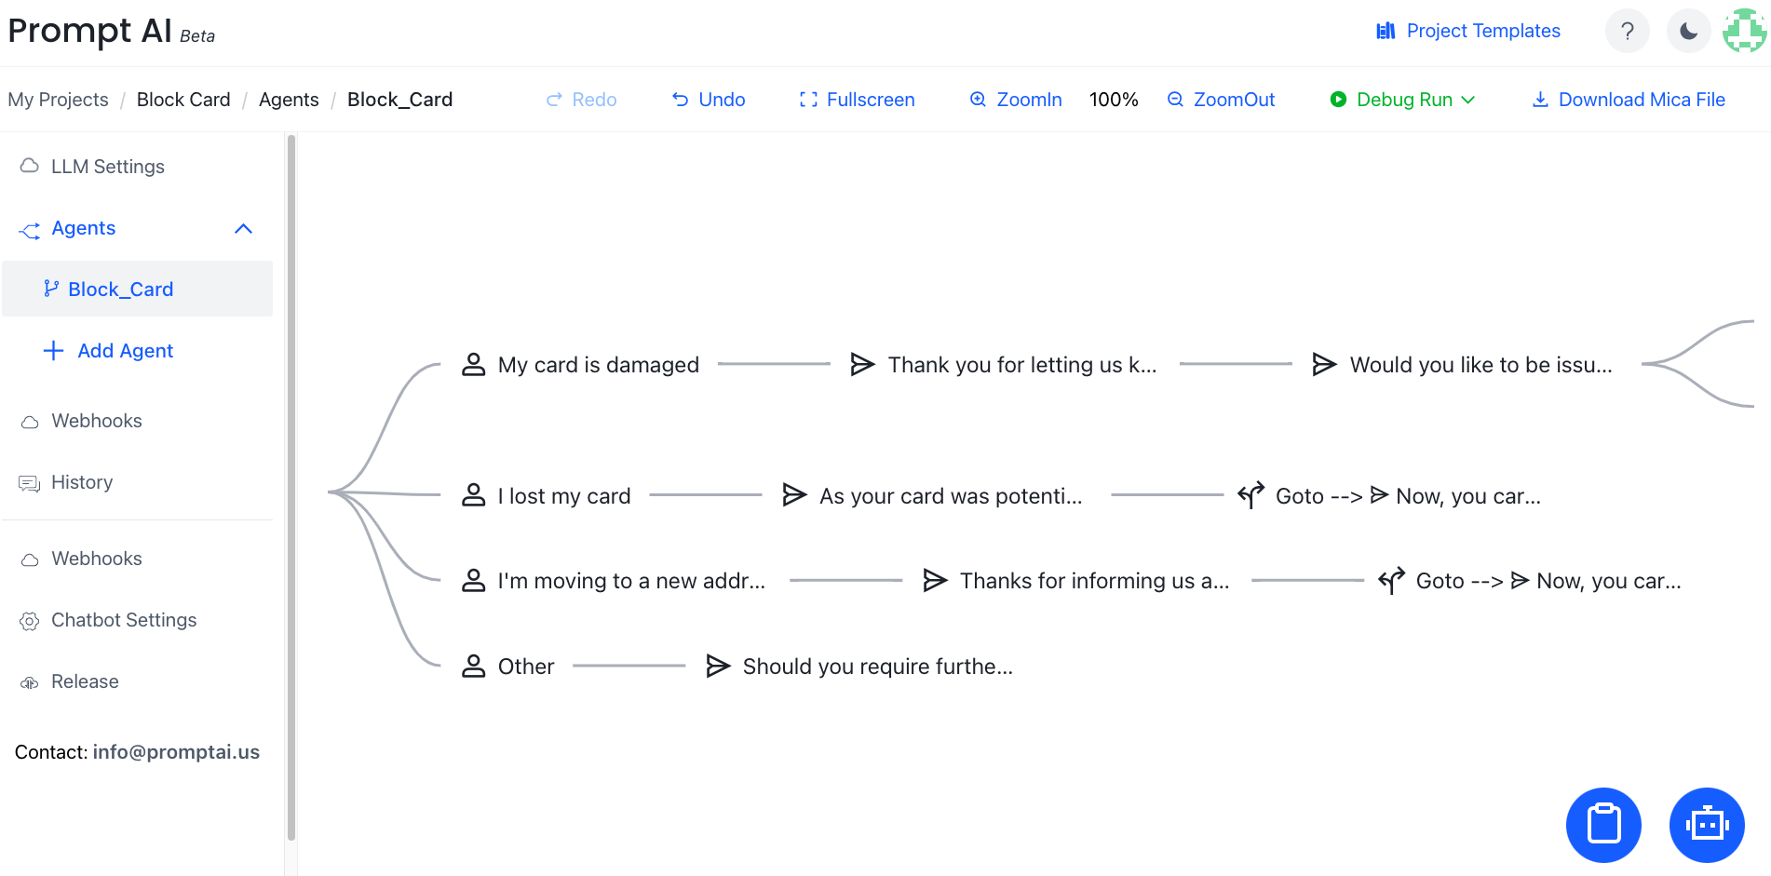The width and height of the screenshot is (1771, 876).
Task: Undo the last flow edit
Action: click(x=709, y=100)
